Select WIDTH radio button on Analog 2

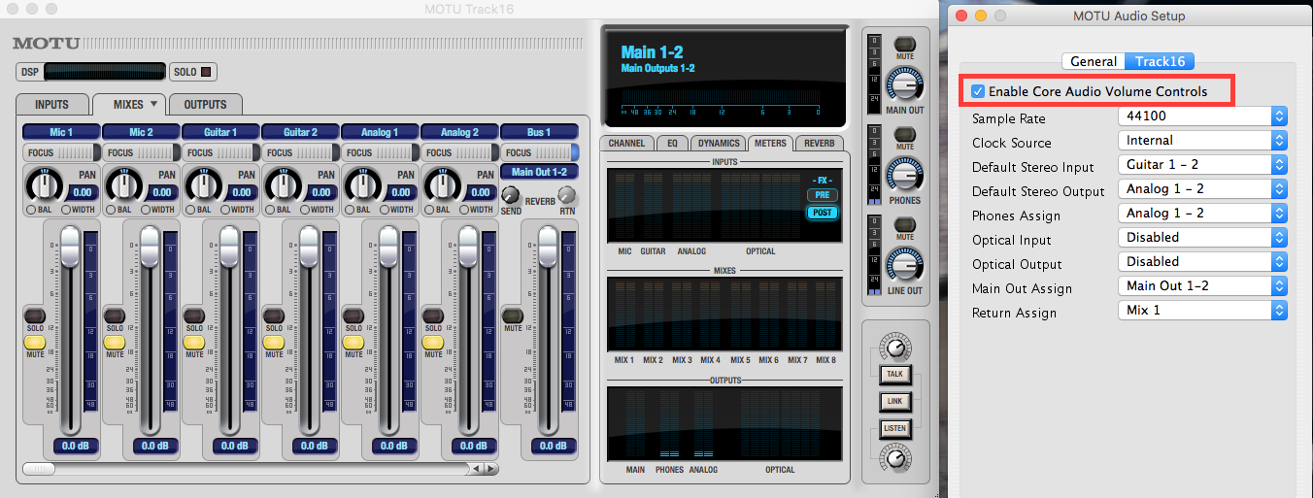tap(464, 210)
